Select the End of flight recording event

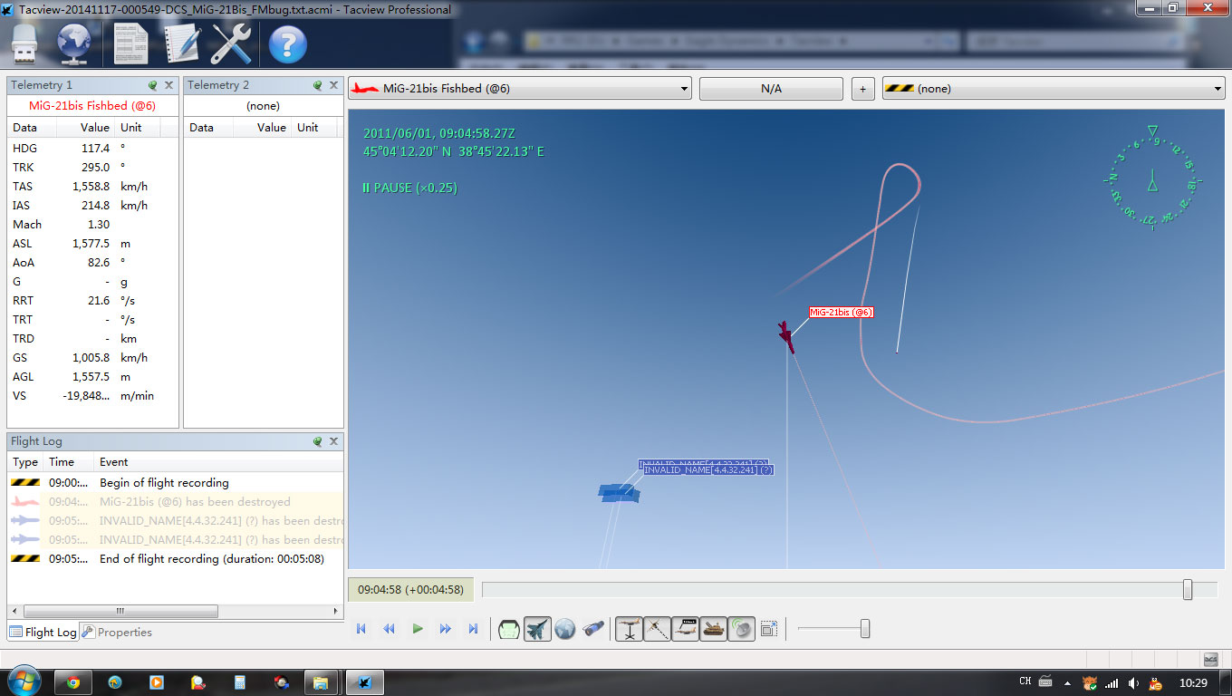pyautogui.click(x=176, y=559)
